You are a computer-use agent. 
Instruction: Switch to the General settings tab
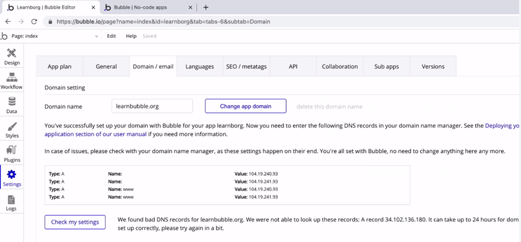[107, 66]
